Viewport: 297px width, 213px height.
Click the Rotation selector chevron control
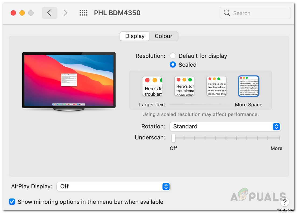(x=276, y=127)
